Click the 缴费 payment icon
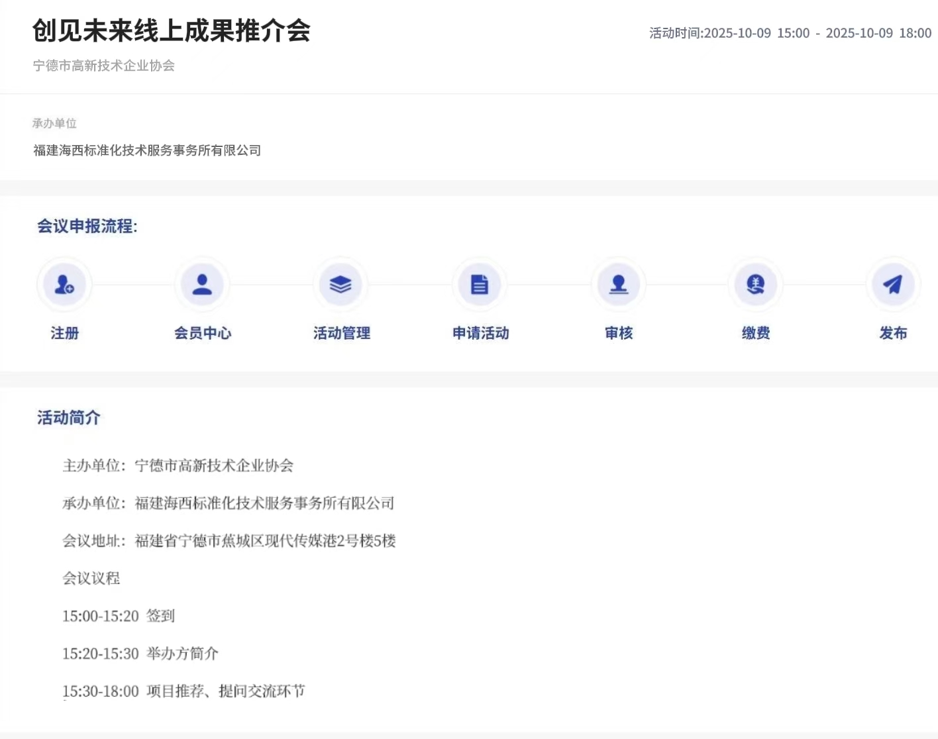Viewport: 938px width, 739px height. [x=756, y=285]
